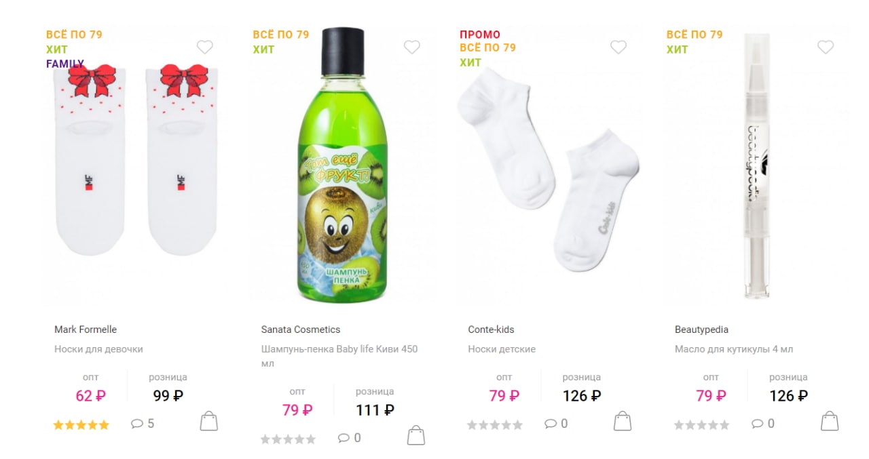Viewport: 869px width, 459px height.
Task: Add Mark Formelle socks to shopping bag
Action: click(x=209, y=421)
